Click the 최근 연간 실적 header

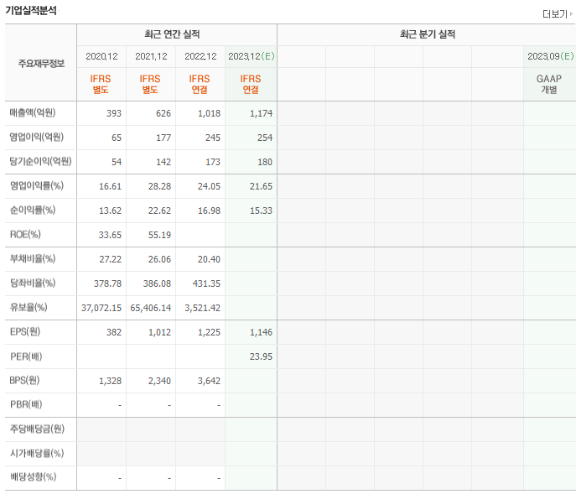tap(172, 34)
